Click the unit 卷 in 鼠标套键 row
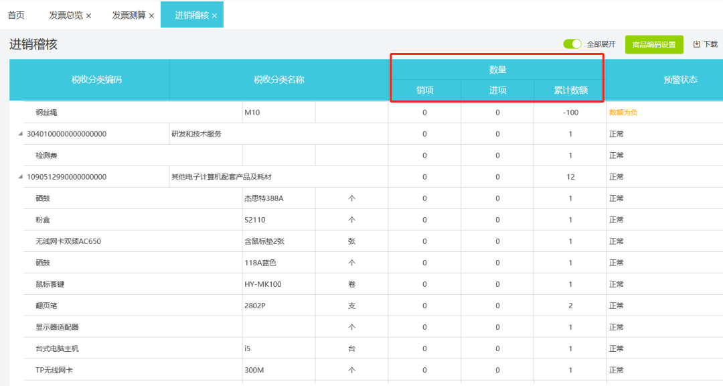 pyautogui.click(x=352, y=284)
